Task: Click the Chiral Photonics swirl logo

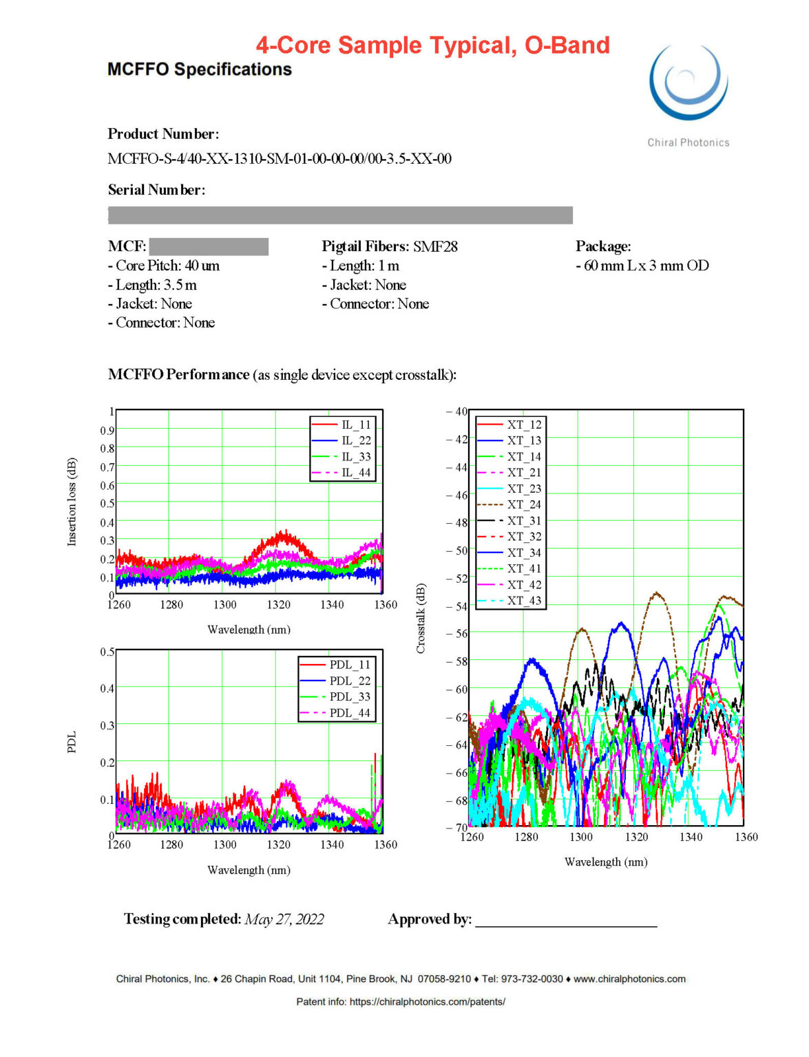Action: [689, 83]
